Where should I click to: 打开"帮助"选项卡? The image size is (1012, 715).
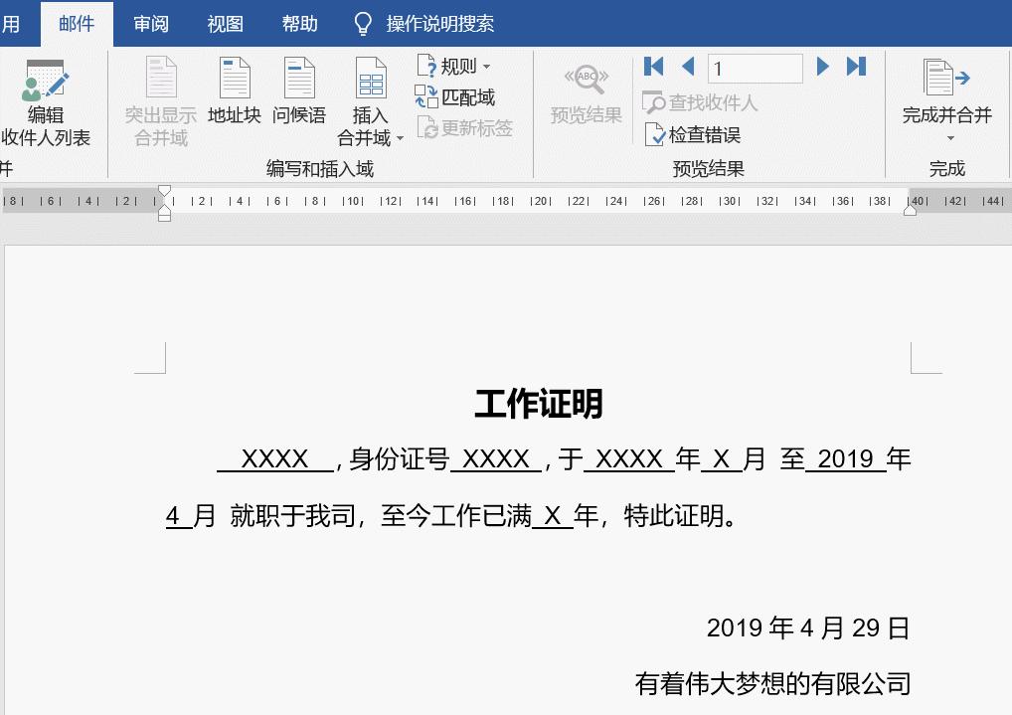pyautogui.click(x=299, y=23)
